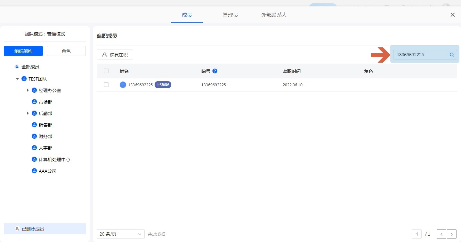Viewport: 461px width, 242px height.
Task: Expand the 经理办公室 department node
Action: pyautogui.click(x=28, y=90)
